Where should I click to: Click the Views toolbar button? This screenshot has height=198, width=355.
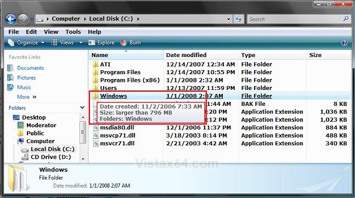tap(63, 43)
